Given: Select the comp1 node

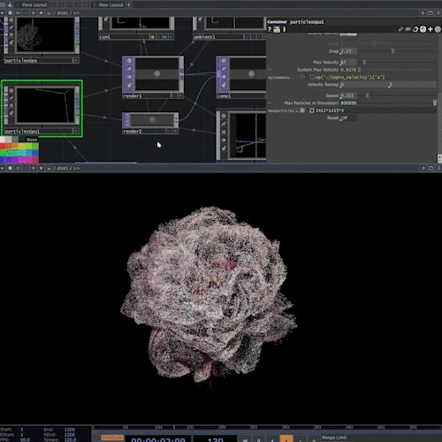Looking at the screenshot, I should point(241,77).
